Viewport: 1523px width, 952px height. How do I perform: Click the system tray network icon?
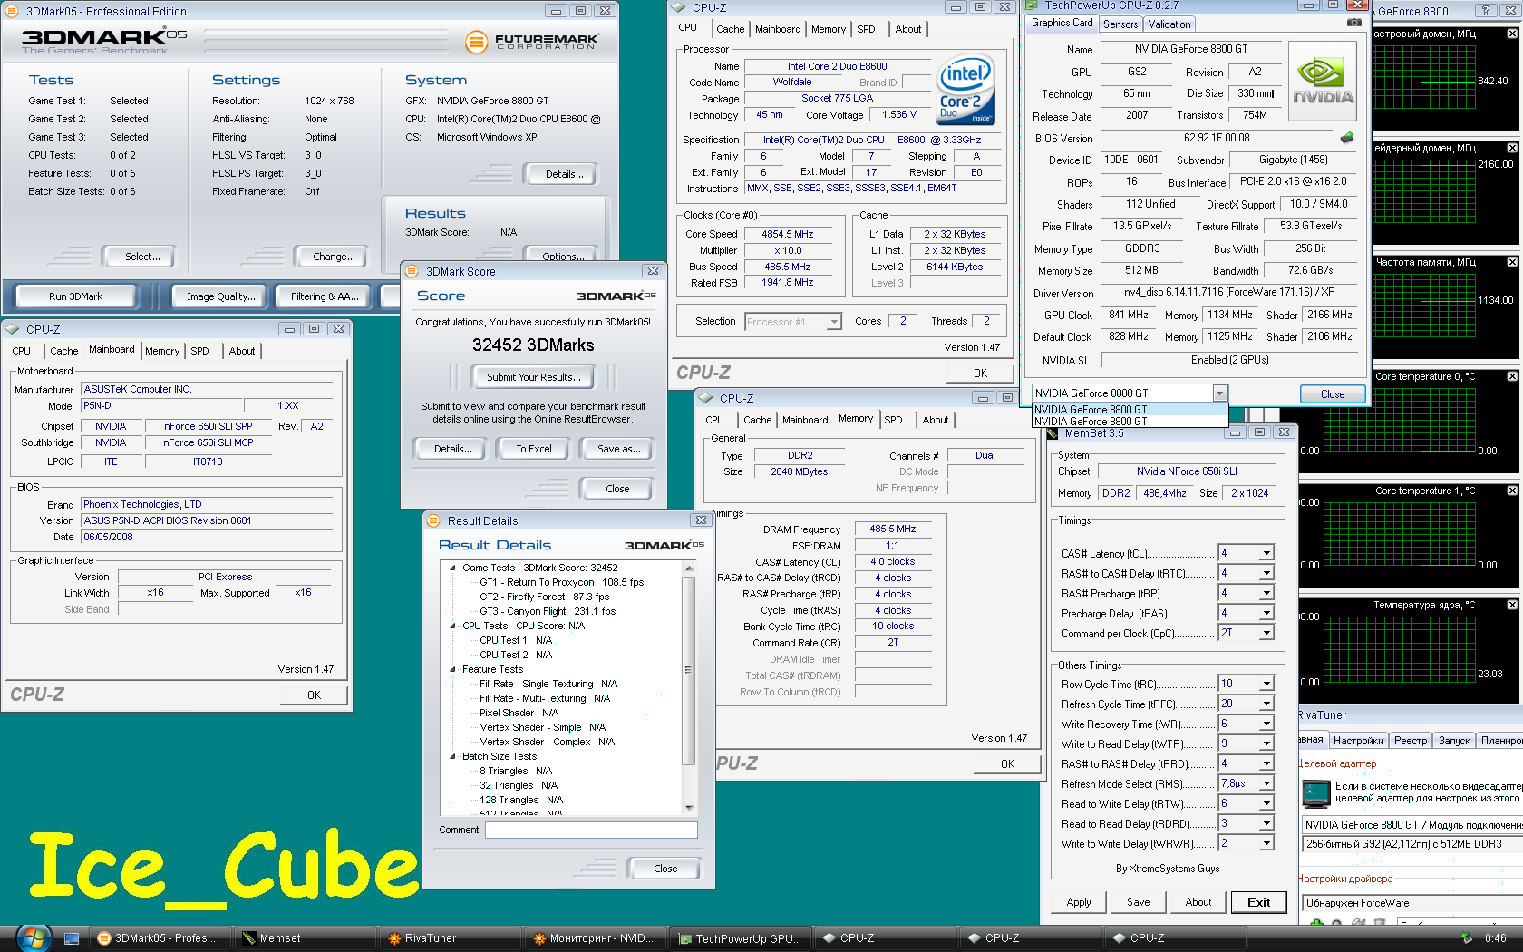(1466, 938)
